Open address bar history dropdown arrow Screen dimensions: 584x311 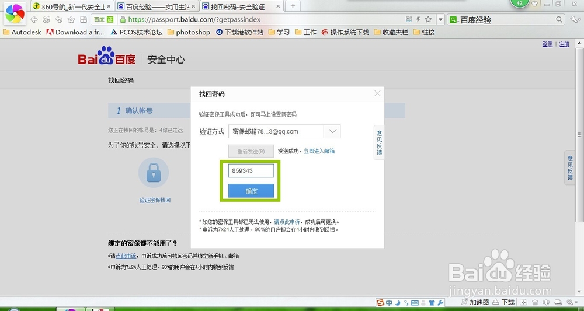pyautogui.click(x=440, y=19)
